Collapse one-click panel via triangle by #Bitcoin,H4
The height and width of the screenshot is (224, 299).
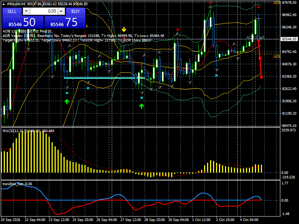click(4, 4)
